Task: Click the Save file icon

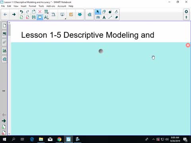Action: pyautogui.click(x=34, y=17)
